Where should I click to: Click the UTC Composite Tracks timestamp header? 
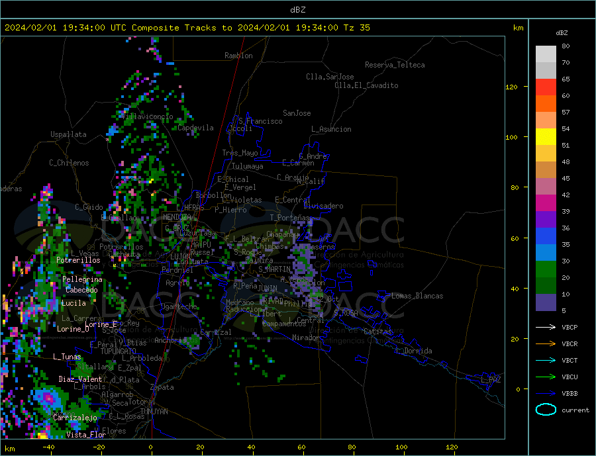(187, 28)
